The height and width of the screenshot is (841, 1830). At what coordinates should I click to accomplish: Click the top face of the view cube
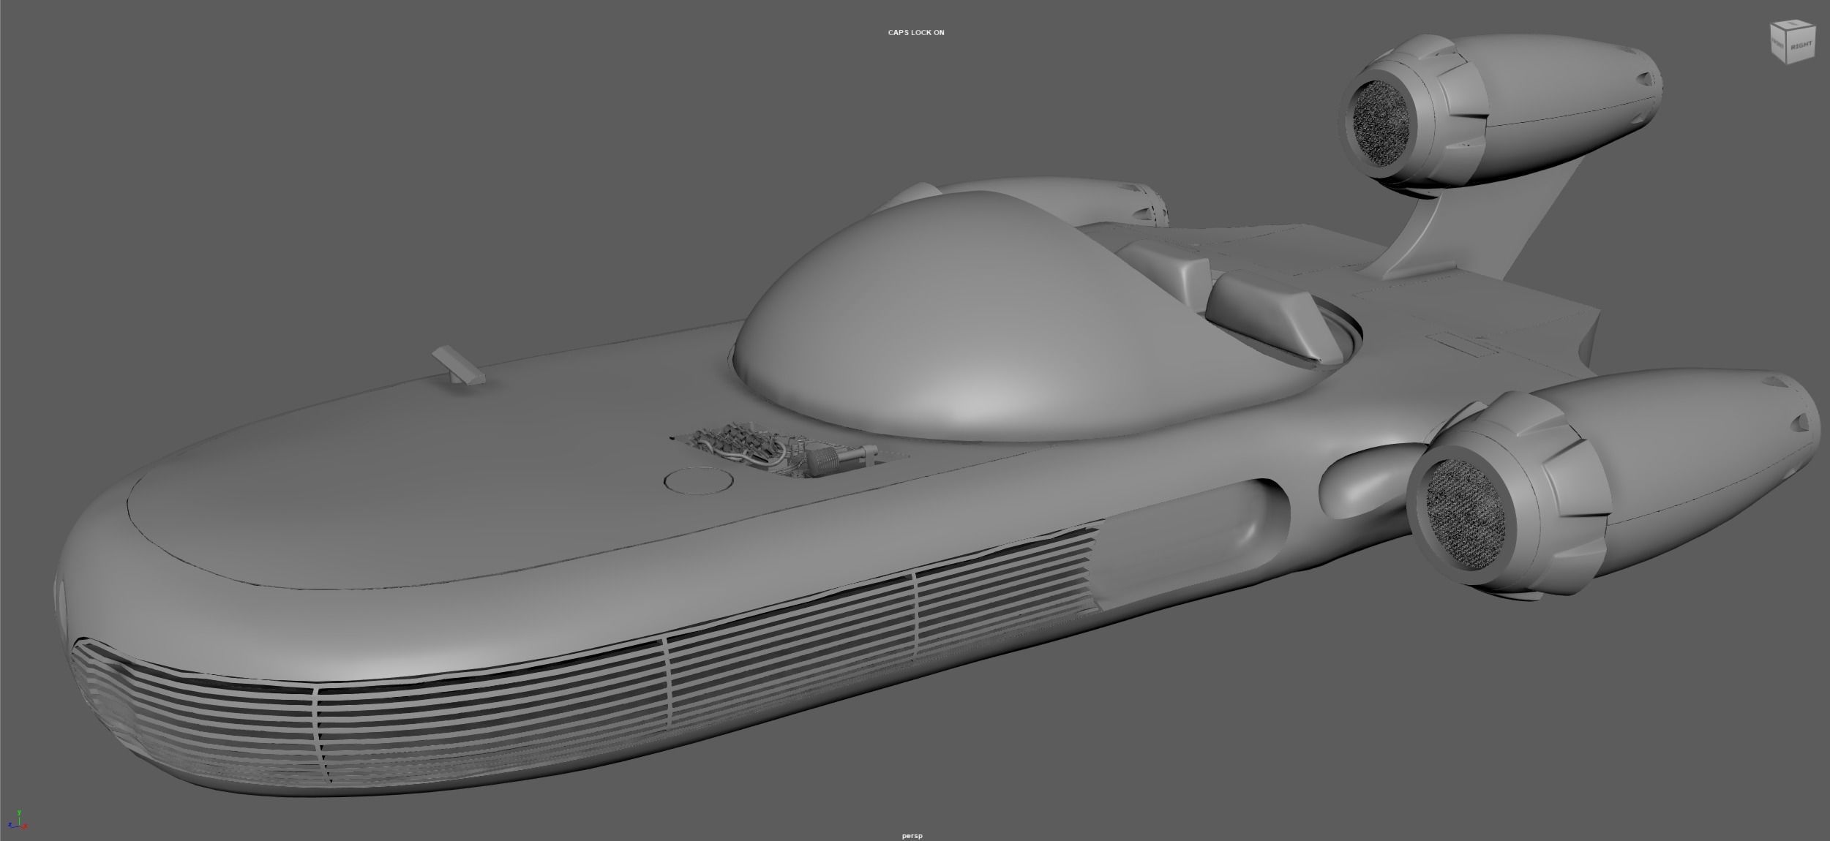(x=1793, y=24)
